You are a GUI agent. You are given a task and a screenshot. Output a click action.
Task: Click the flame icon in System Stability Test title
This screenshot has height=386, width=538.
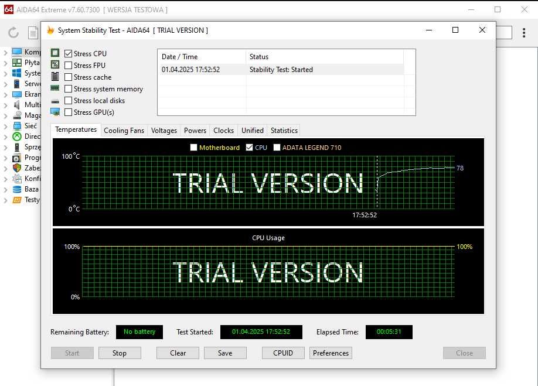coord(50,30)
